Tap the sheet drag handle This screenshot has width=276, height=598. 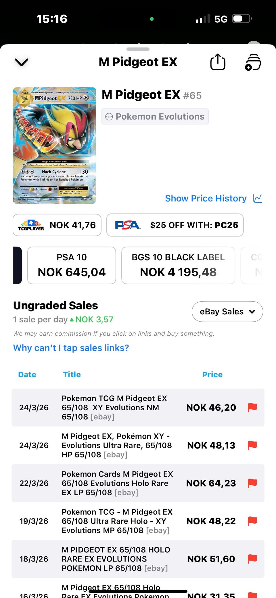138,49
